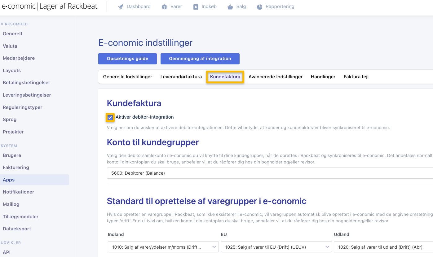Viewport: 433px width, 257px height.
Task: Open the Avancerede Indstillinger tab
Action: 276,76
